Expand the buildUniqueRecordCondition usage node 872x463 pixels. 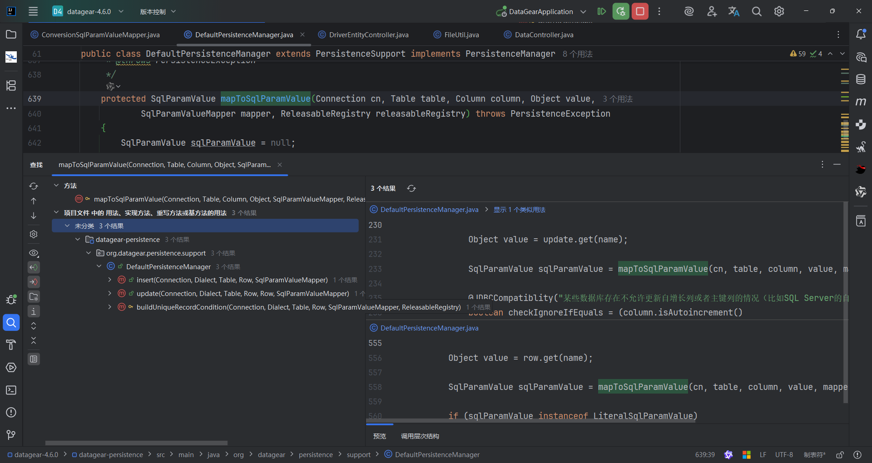109,307
